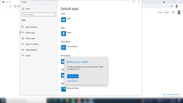Open the Chrome profile avatar in toolbar
The width and height of the screenshot is (183, 103).
pyautogui.click(x=177, y=6)
